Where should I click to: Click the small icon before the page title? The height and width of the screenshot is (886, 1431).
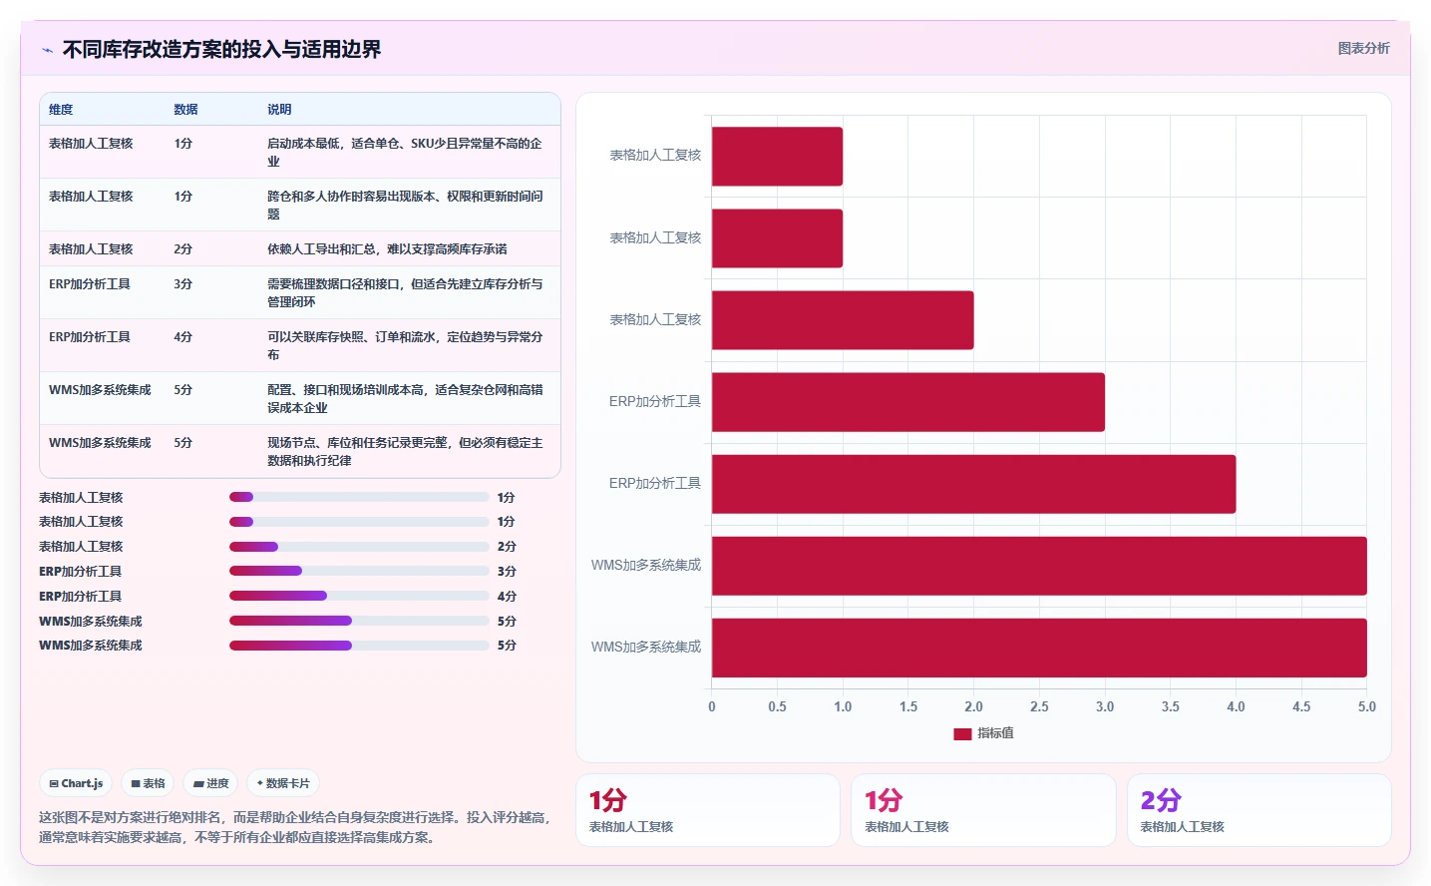(x=47, y=50)
